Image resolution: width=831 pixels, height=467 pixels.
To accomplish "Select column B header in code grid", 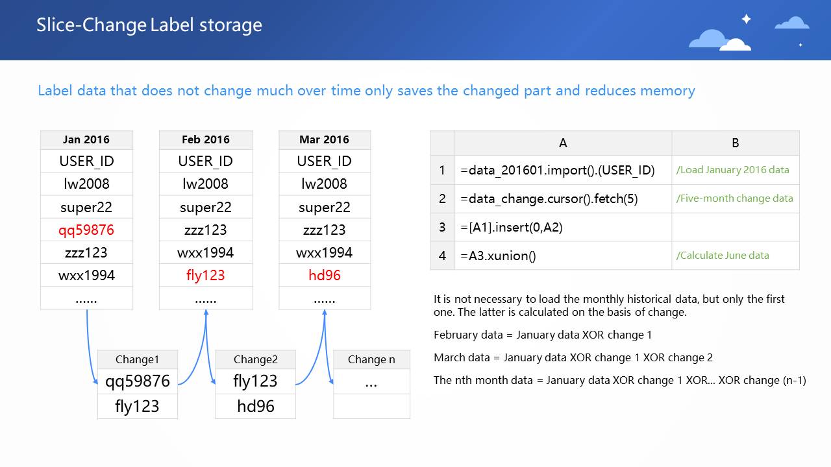I will click(735, 143).
